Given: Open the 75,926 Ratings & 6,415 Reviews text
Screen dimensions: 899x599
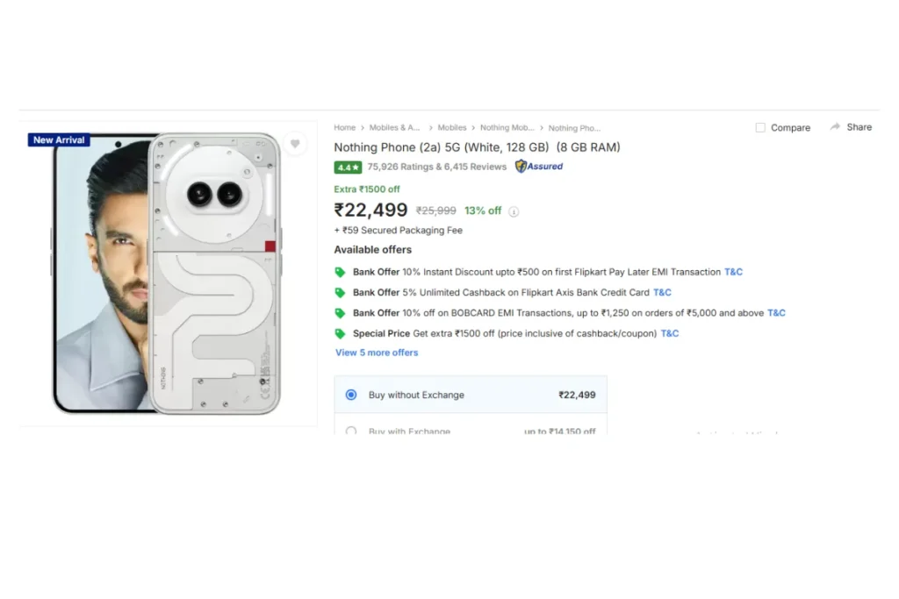Looking at the screenshot, I should coord(437,167).
